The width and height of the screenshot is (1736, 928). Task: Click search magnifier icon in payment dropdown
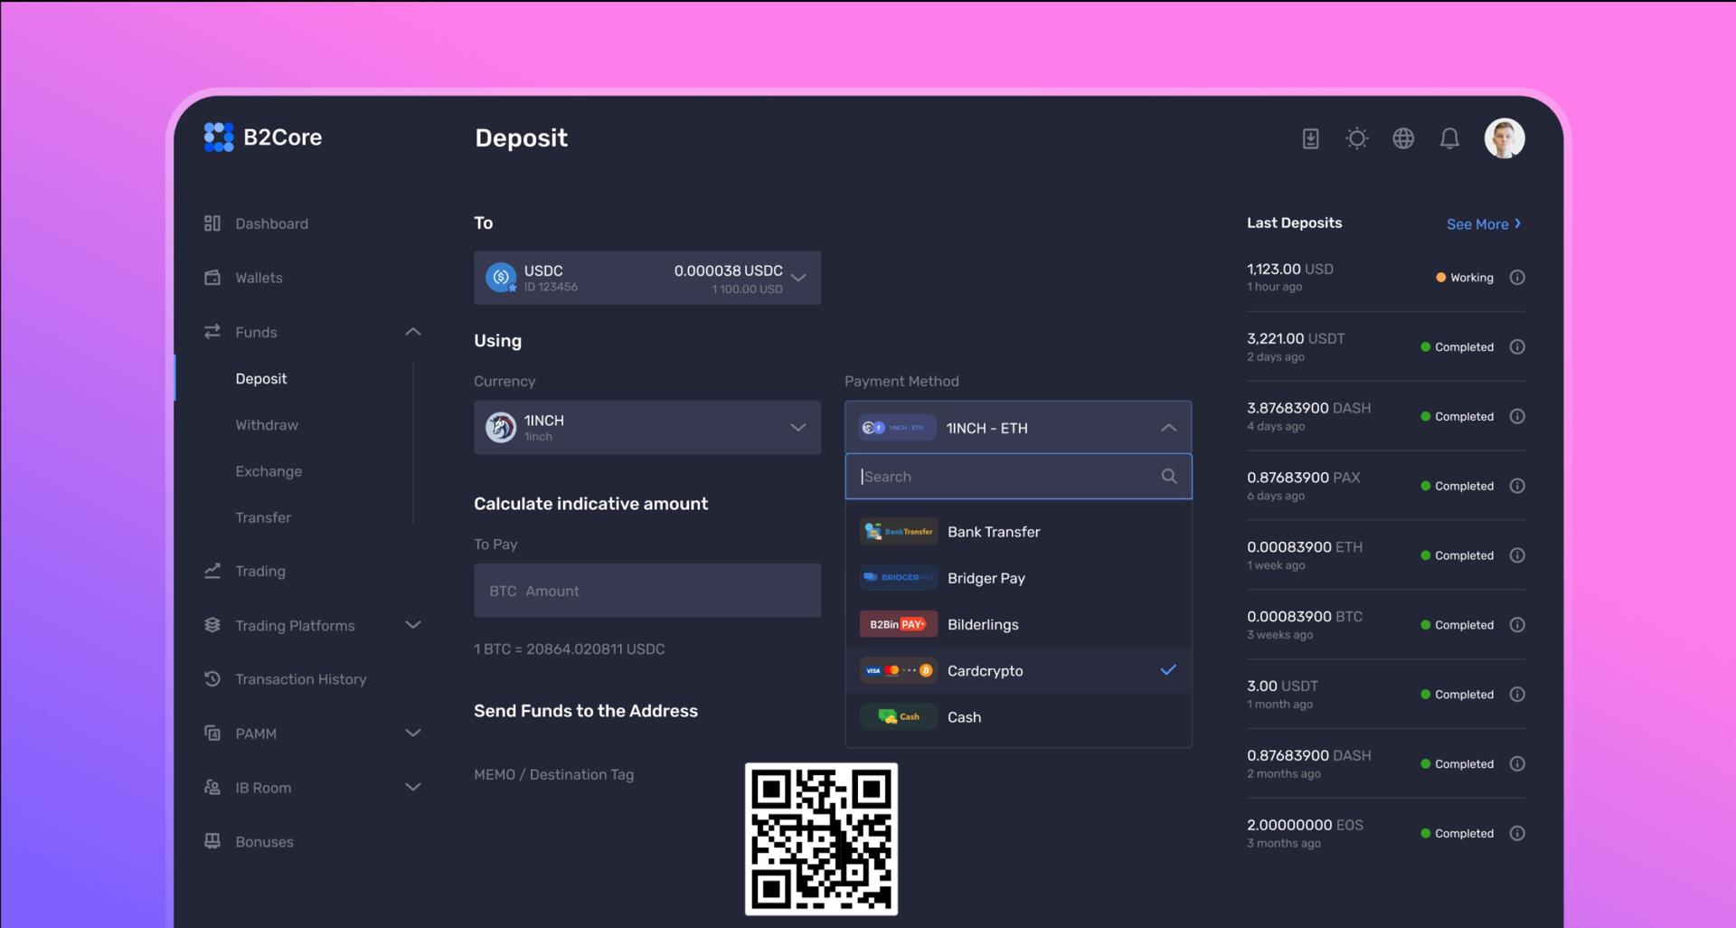[1169, 477]
